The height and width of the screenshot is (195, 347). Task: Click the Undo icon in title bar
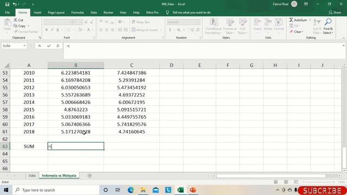(x=15, y=4)
